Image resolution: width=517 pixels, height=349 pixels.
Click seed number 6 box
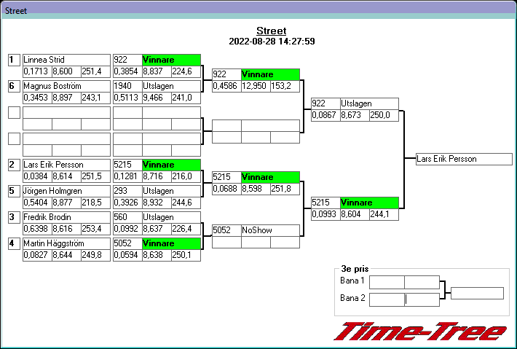click(14, 87)
